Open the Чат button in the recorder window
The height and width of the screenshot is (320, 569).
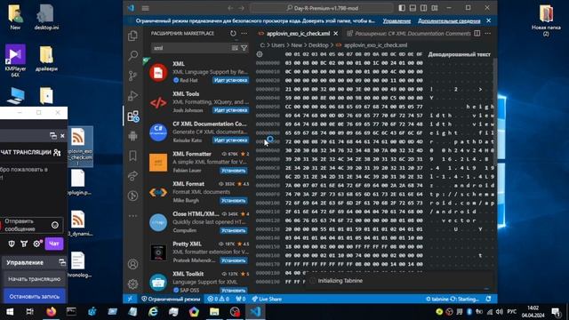54,244
